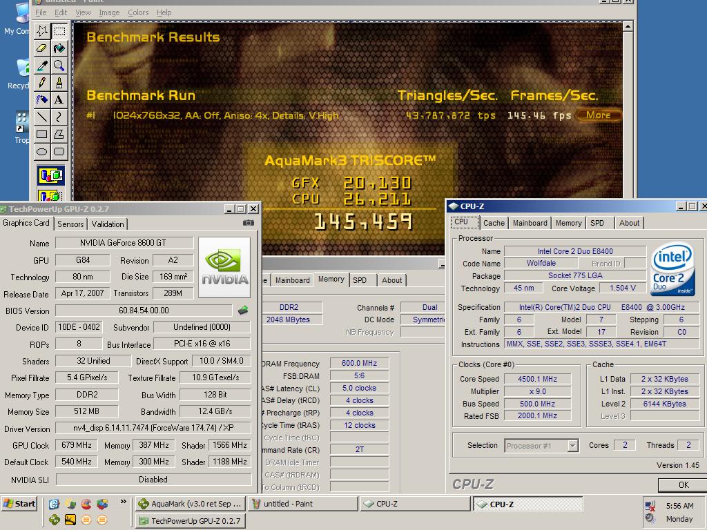The height and width of the screenshot is (530, 707).
Task: Click untitled - Paint taskbar button
Action: click(x=302, y=504)
